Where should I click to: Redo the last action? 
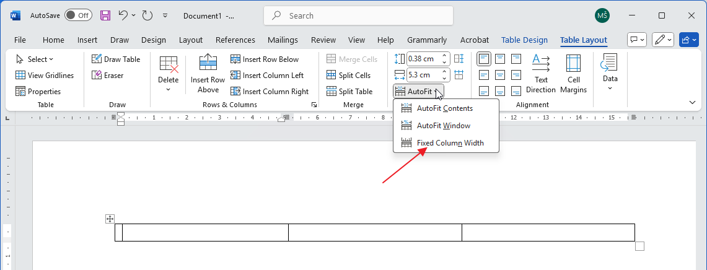tap(147, 15)
